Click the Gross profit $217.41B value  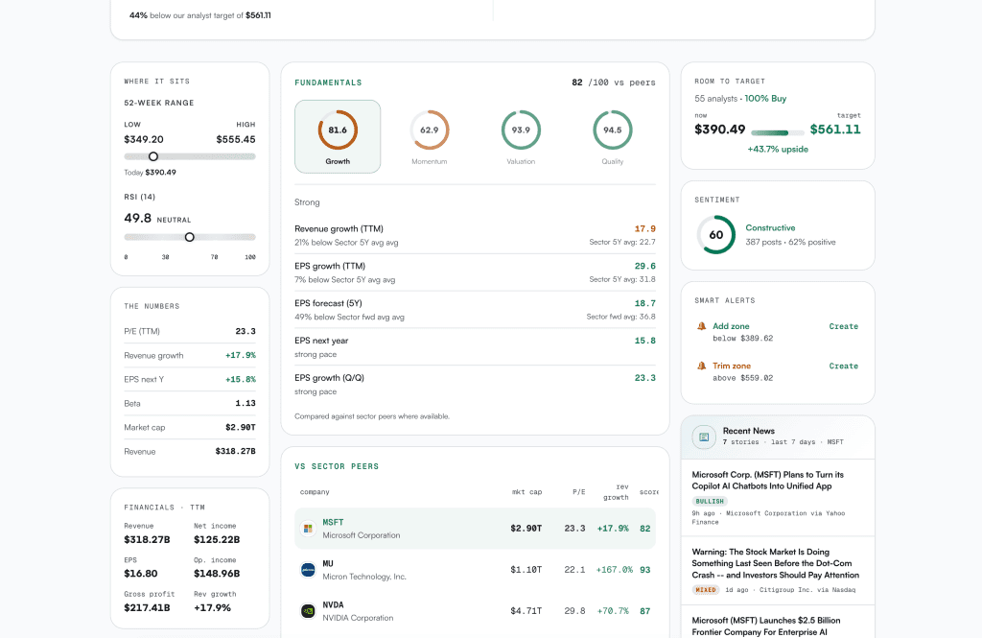[x=147, y=608]
